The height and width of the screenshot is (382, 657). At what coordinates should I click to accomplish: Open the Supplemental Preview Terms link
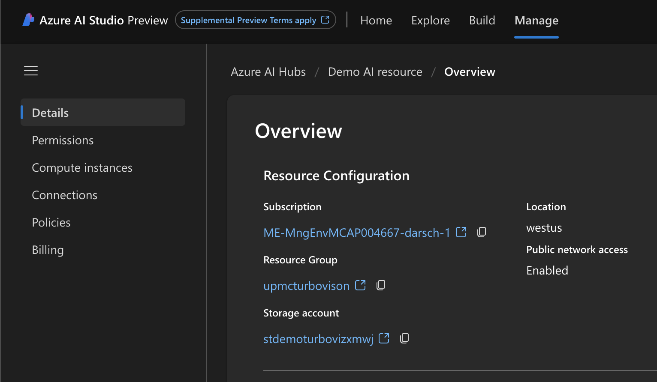[x=255, y=20]
